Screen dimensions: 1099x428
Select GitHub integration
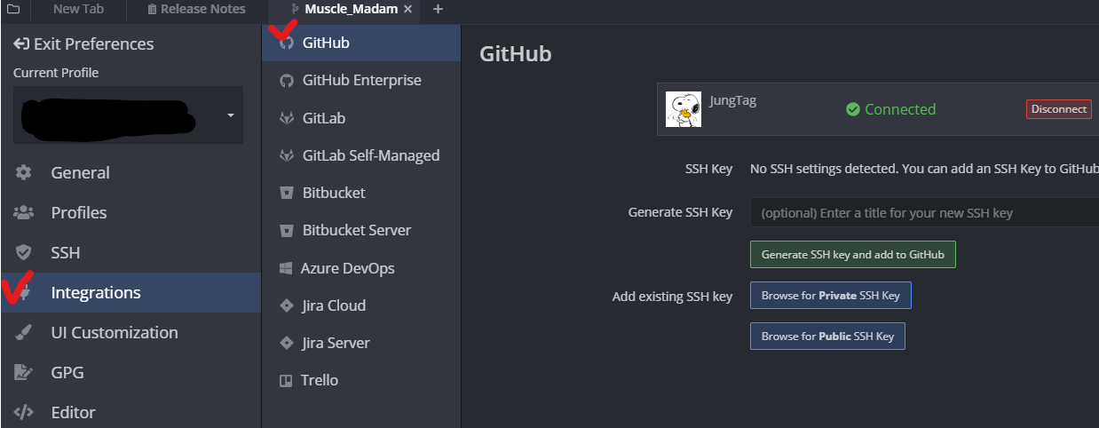click(361, 43)
